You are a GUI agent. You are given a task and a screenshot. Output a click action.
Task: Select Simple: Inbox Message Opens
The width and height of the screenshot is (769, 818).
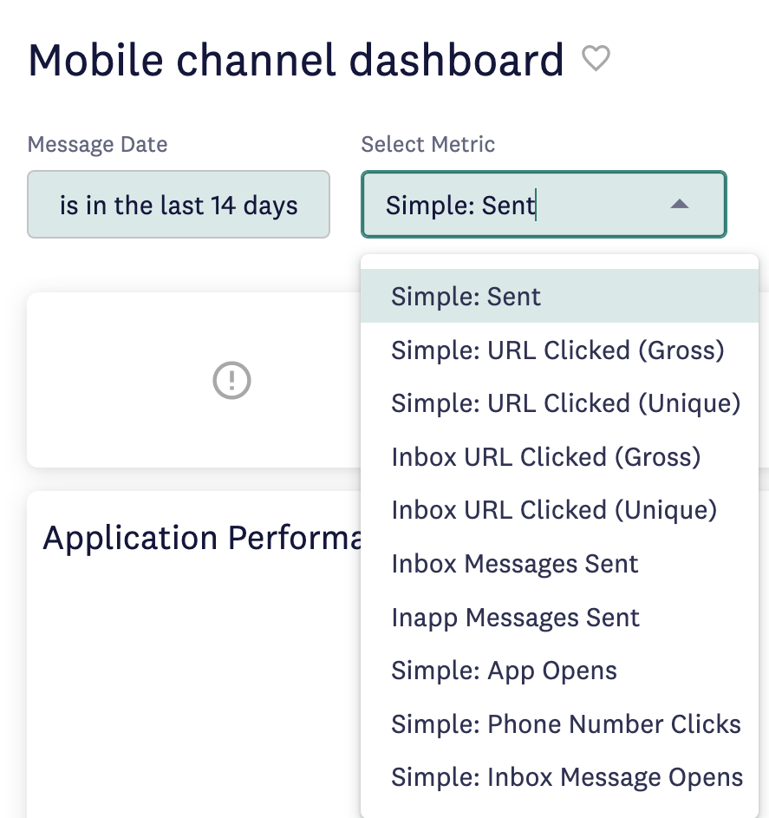(x=559, y=777)
